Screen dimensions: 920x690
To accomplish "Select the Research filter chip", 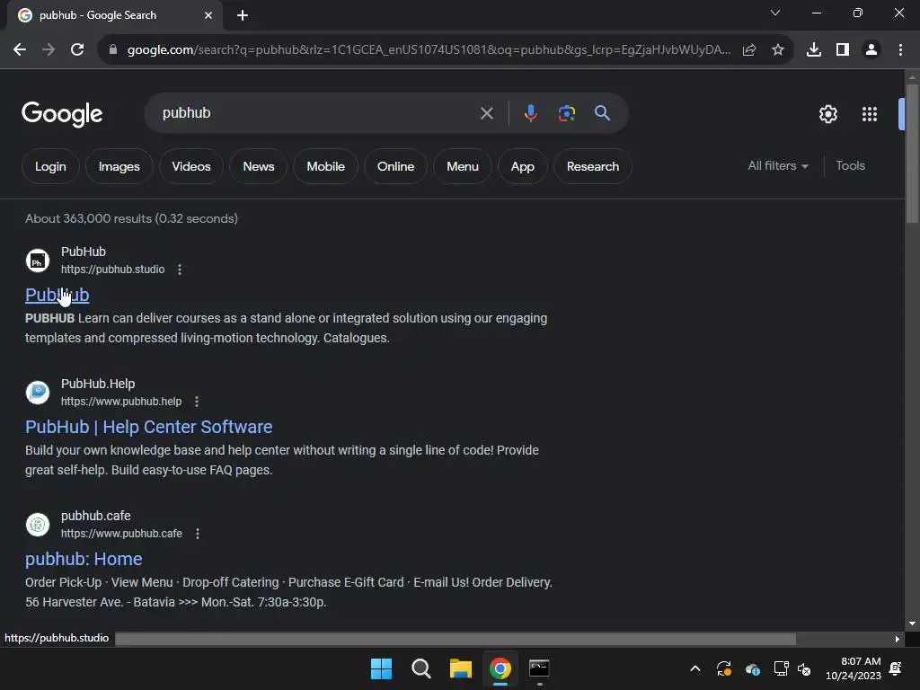I will coord(593,166).
